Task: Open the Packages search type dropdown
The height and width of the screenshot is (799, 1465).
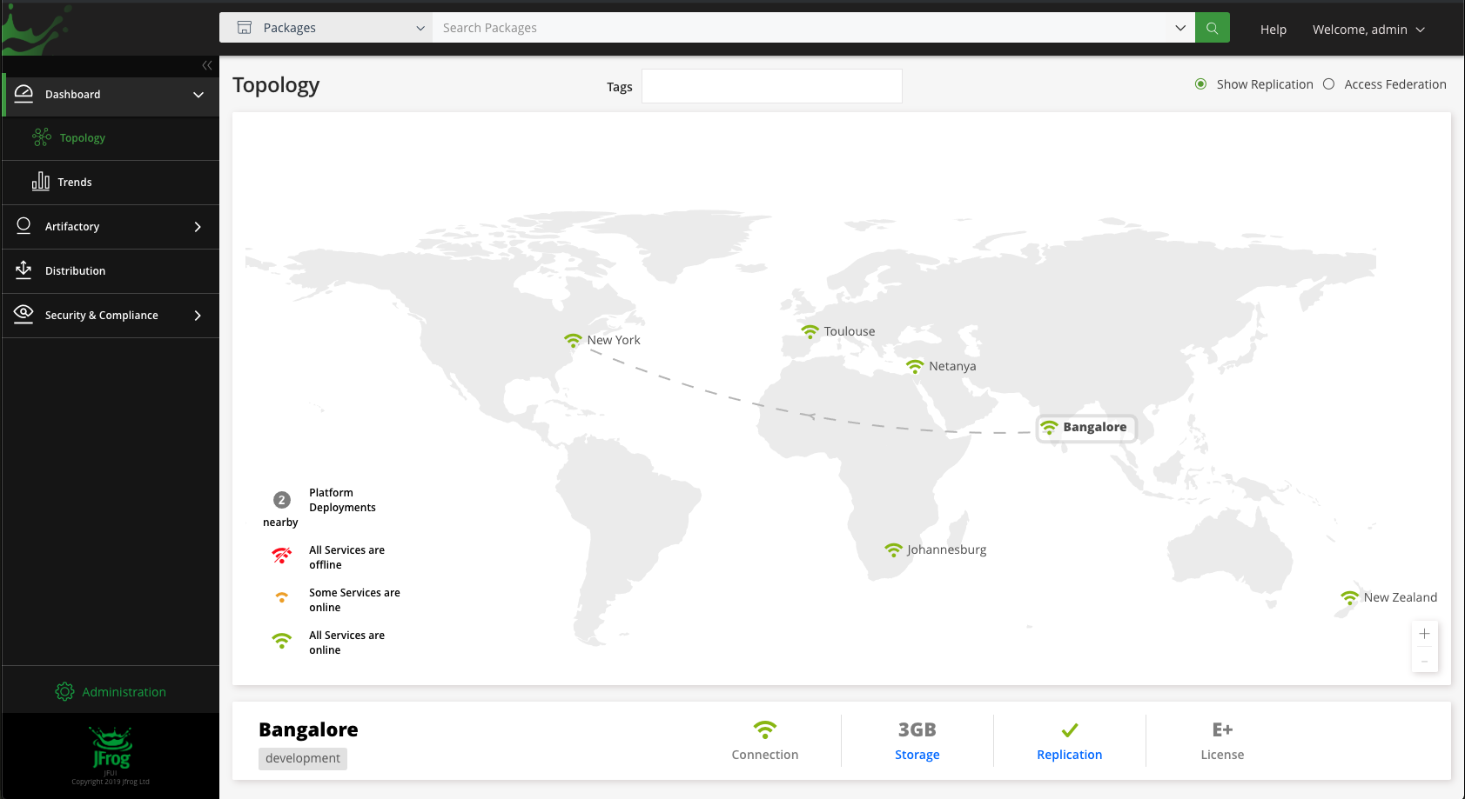Action: tap(326, 28)
